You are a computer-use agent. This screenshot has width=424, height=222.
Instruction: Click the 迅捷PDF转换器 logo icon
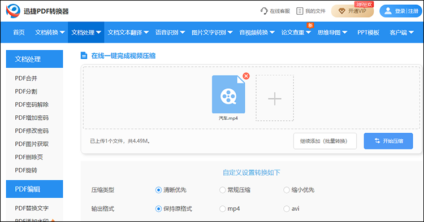click(13, 11)
